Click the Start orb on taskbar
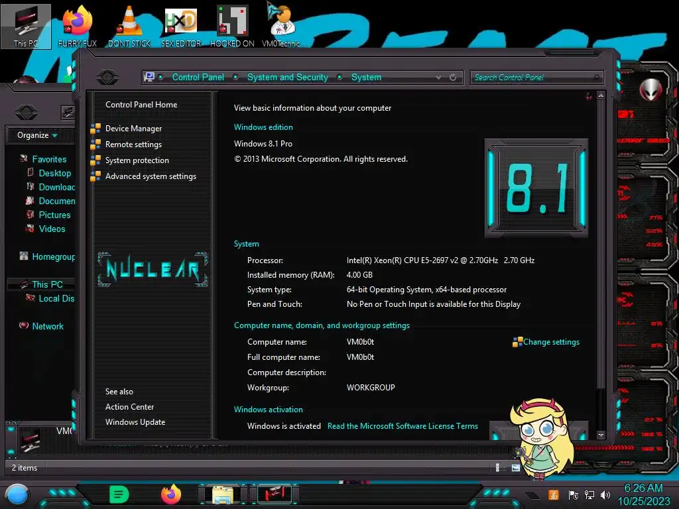The width and height of the screenshot is (679, 509). pos(17,495)
